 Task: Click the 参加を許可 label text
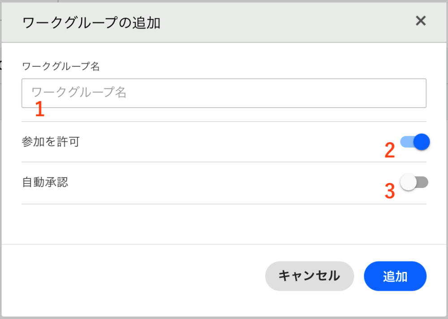[51, 142]
